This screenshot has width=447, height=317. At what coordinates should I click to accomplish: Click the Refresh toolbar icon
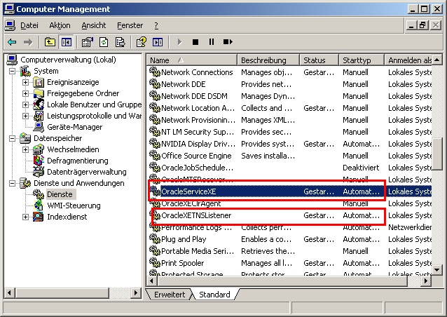104,42
